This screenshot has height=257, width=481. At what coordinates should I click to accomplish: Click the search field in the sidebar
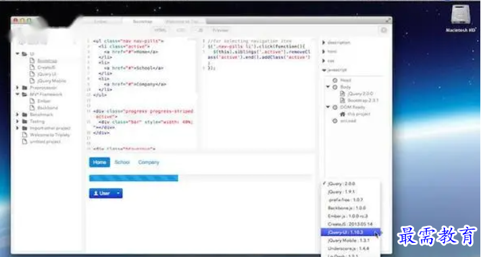pyautogui.click(x=46, y=43)
